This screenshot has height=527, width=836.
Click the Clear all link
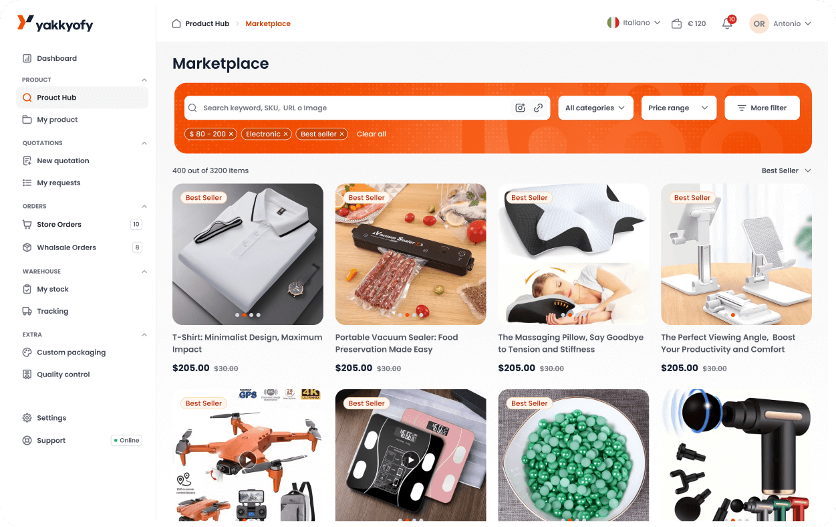tap(372, 134)
